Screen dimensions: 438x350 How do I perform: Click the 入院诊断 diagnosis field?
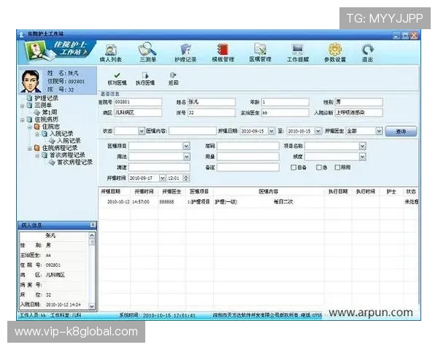click(358, 112)
